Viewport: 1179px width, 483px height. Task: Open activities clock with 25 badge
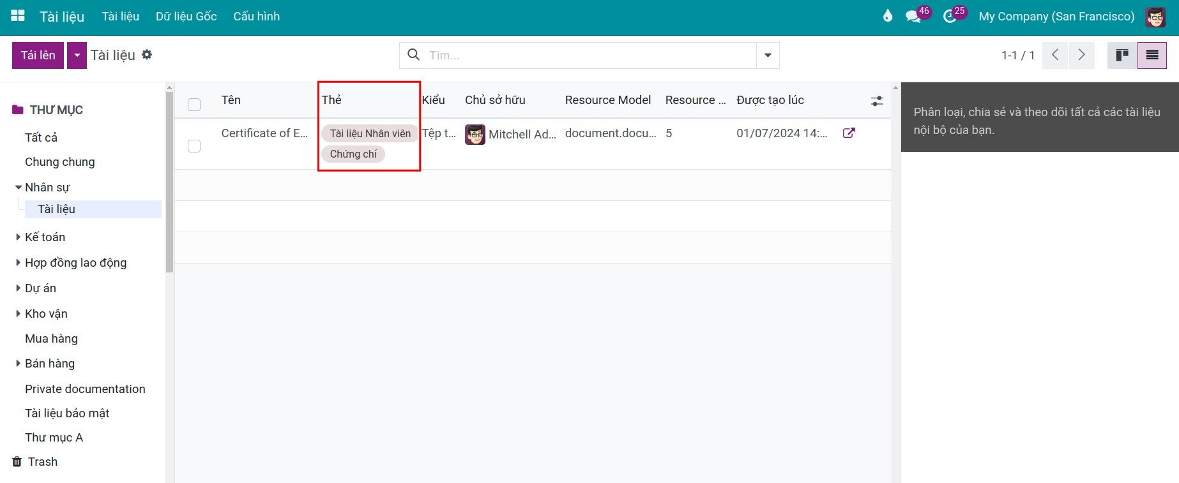(950, 17)
